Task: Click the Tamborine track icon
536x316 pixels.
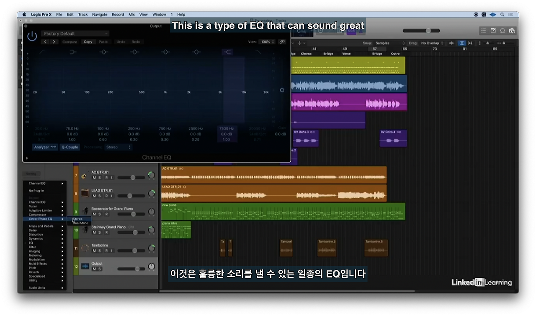Action: (x=85, y=248)
